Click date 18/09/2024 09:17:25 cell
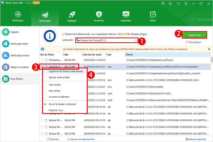 pos(95,120)
